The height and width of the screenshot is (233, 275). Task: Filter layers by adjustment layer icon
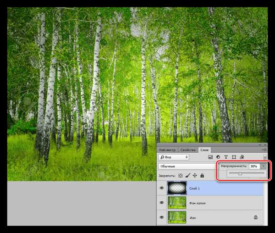(x=218, y=157)
